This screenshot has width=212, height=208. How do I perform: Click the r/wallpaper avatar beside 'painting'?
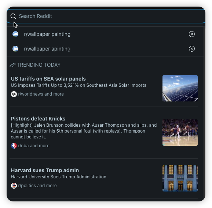tap(15, 34)
